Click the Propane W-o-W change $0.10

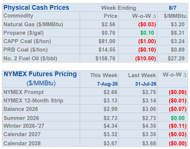pyautogui.click(x=147, y=33)
